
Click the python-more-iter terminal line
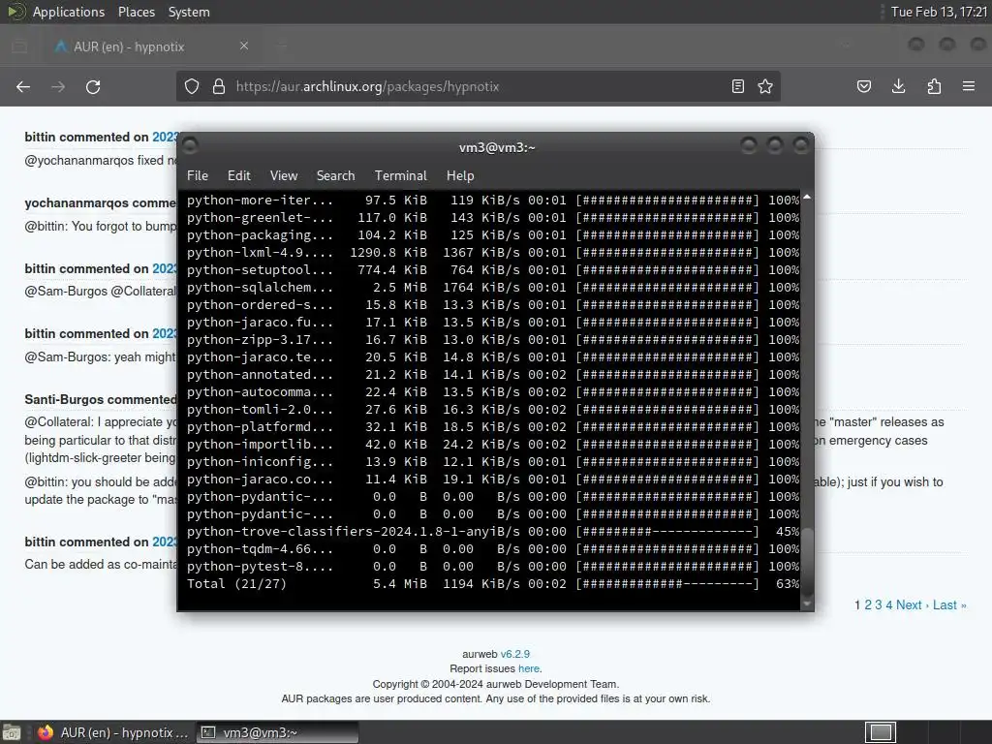[x=493, y=200]
